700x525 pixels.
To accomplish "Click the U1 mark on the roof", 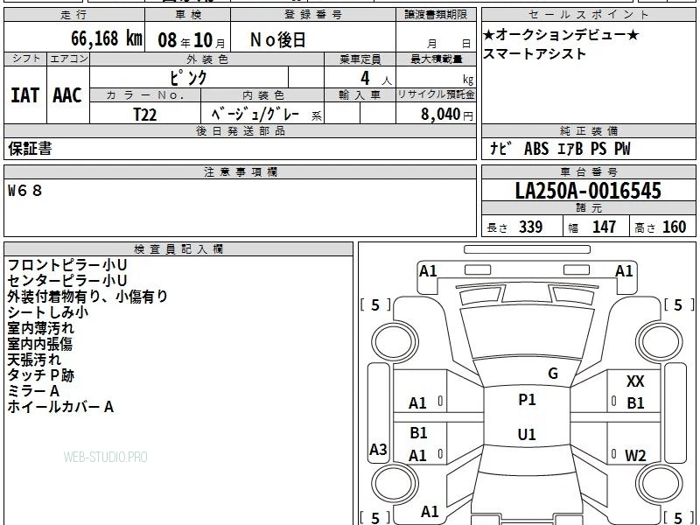I will pyautogui.click(x=527, y=434).
